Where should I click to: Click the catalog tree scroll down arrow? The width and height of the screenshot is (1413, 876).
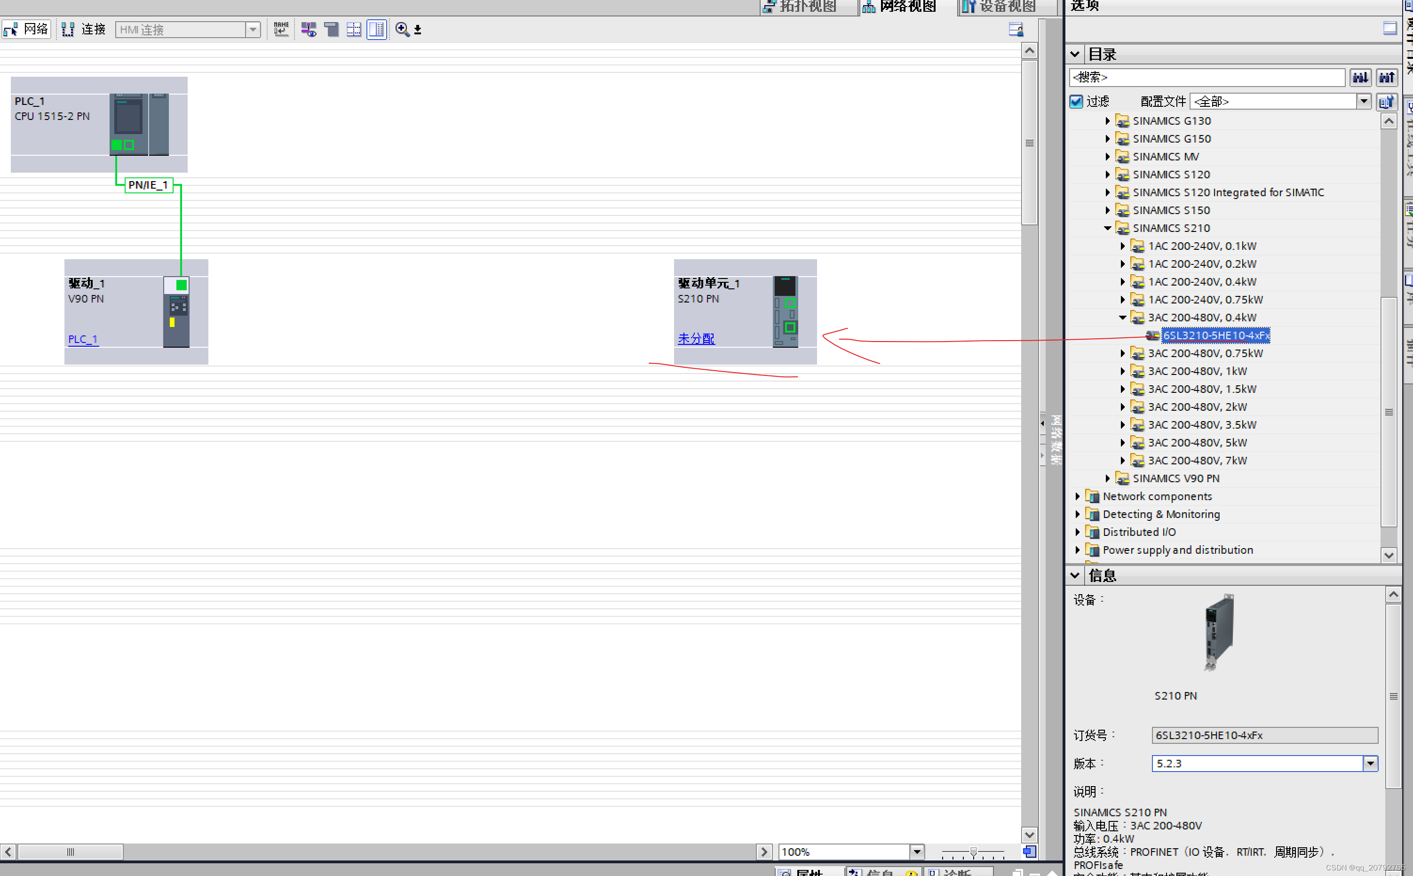(1389, 555)
